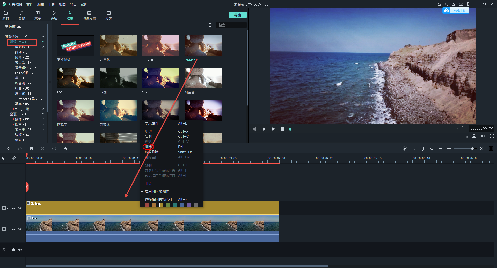Toggle 启用时间线吸附 snapping option

157,191
